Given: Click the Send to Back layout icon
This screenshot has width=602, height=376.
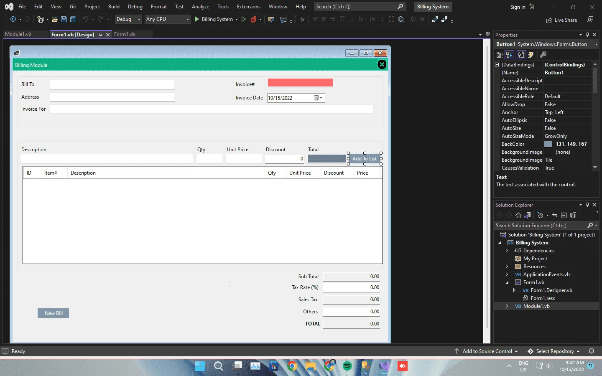Looking at the screenshot, I should click(x=444, y=19).
